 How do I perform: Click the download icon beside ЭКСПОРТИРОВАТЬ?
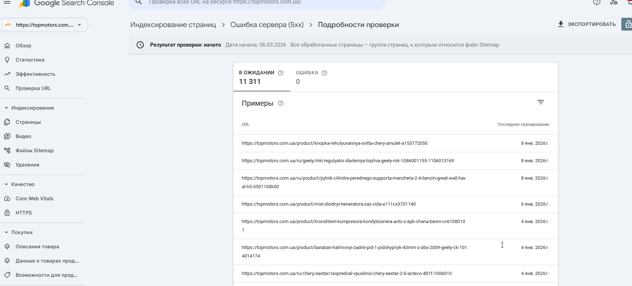tap(561, 24)
